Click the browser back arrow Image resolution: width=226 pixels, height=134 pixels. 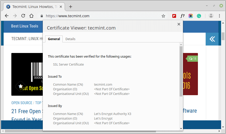pos(7,16)
